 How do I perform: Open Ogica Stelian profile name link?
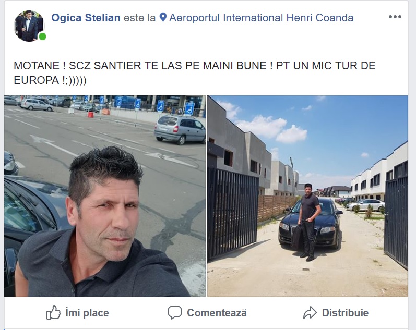[x=86, y=18]
